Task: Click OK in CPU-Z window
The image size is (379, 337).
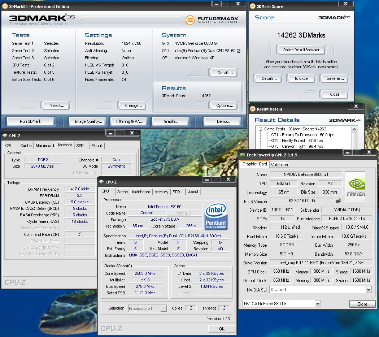Action: tap(222, 329)
